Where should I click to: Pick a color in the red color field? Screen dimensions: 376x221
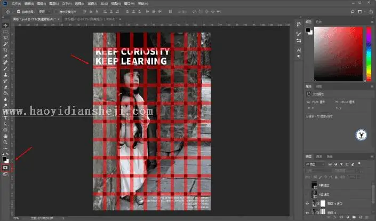point(338,54)
